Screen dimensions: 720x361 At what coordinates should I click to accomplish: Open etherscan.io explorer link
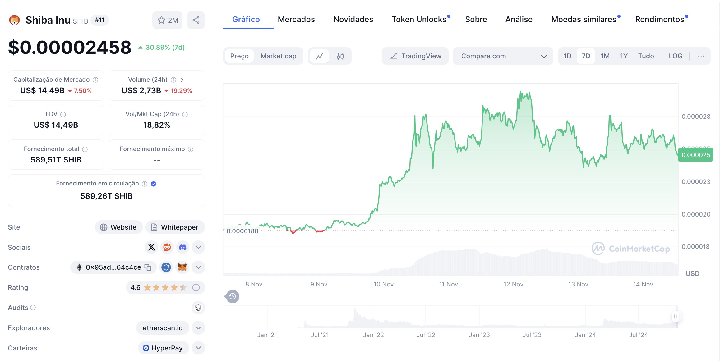[x=163, y=328]
